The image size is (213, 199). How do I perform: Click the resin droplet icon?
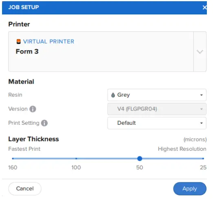(113, 95)
